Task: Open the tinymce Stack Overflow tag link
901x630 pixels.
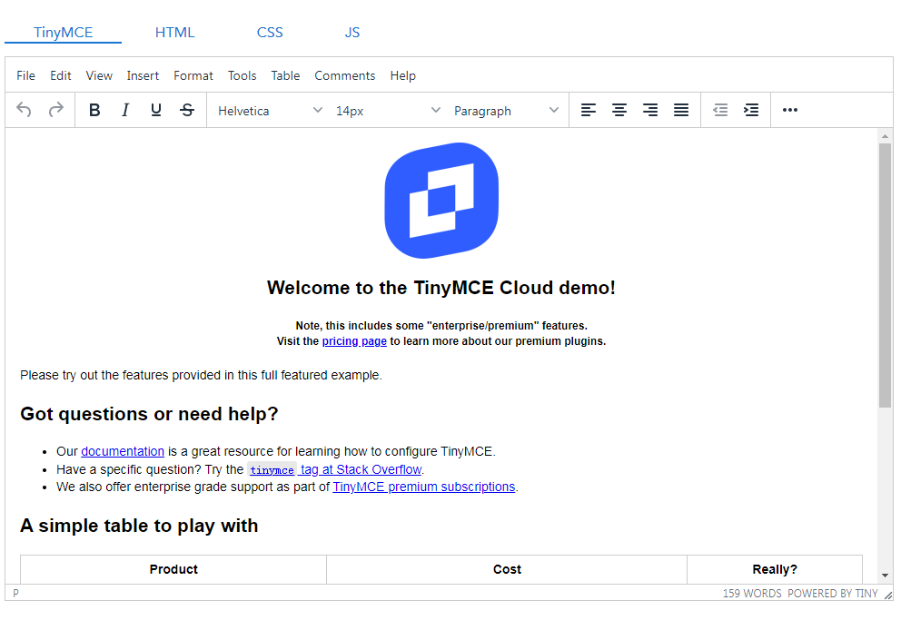Action: click(x=335, y=469)
